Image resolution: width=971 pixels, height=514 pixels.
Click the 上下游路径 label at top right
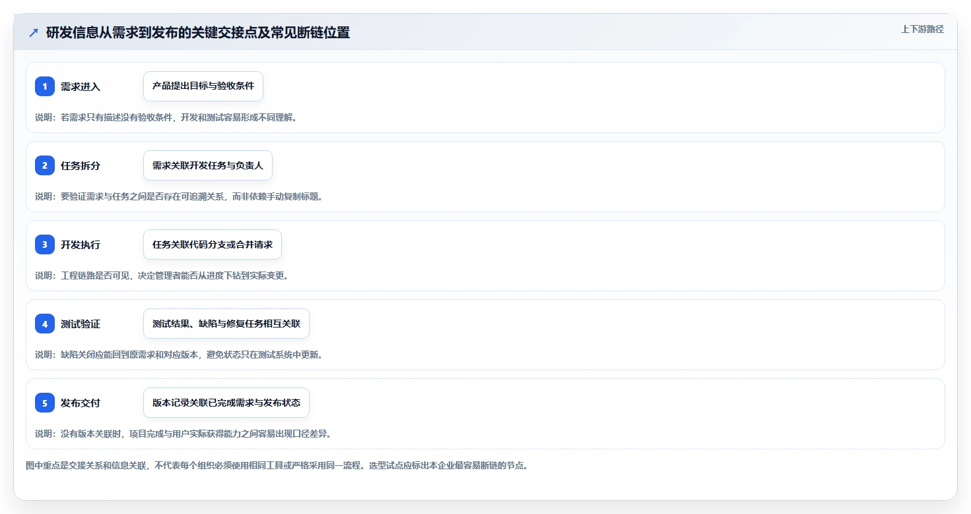coord(923,29)
